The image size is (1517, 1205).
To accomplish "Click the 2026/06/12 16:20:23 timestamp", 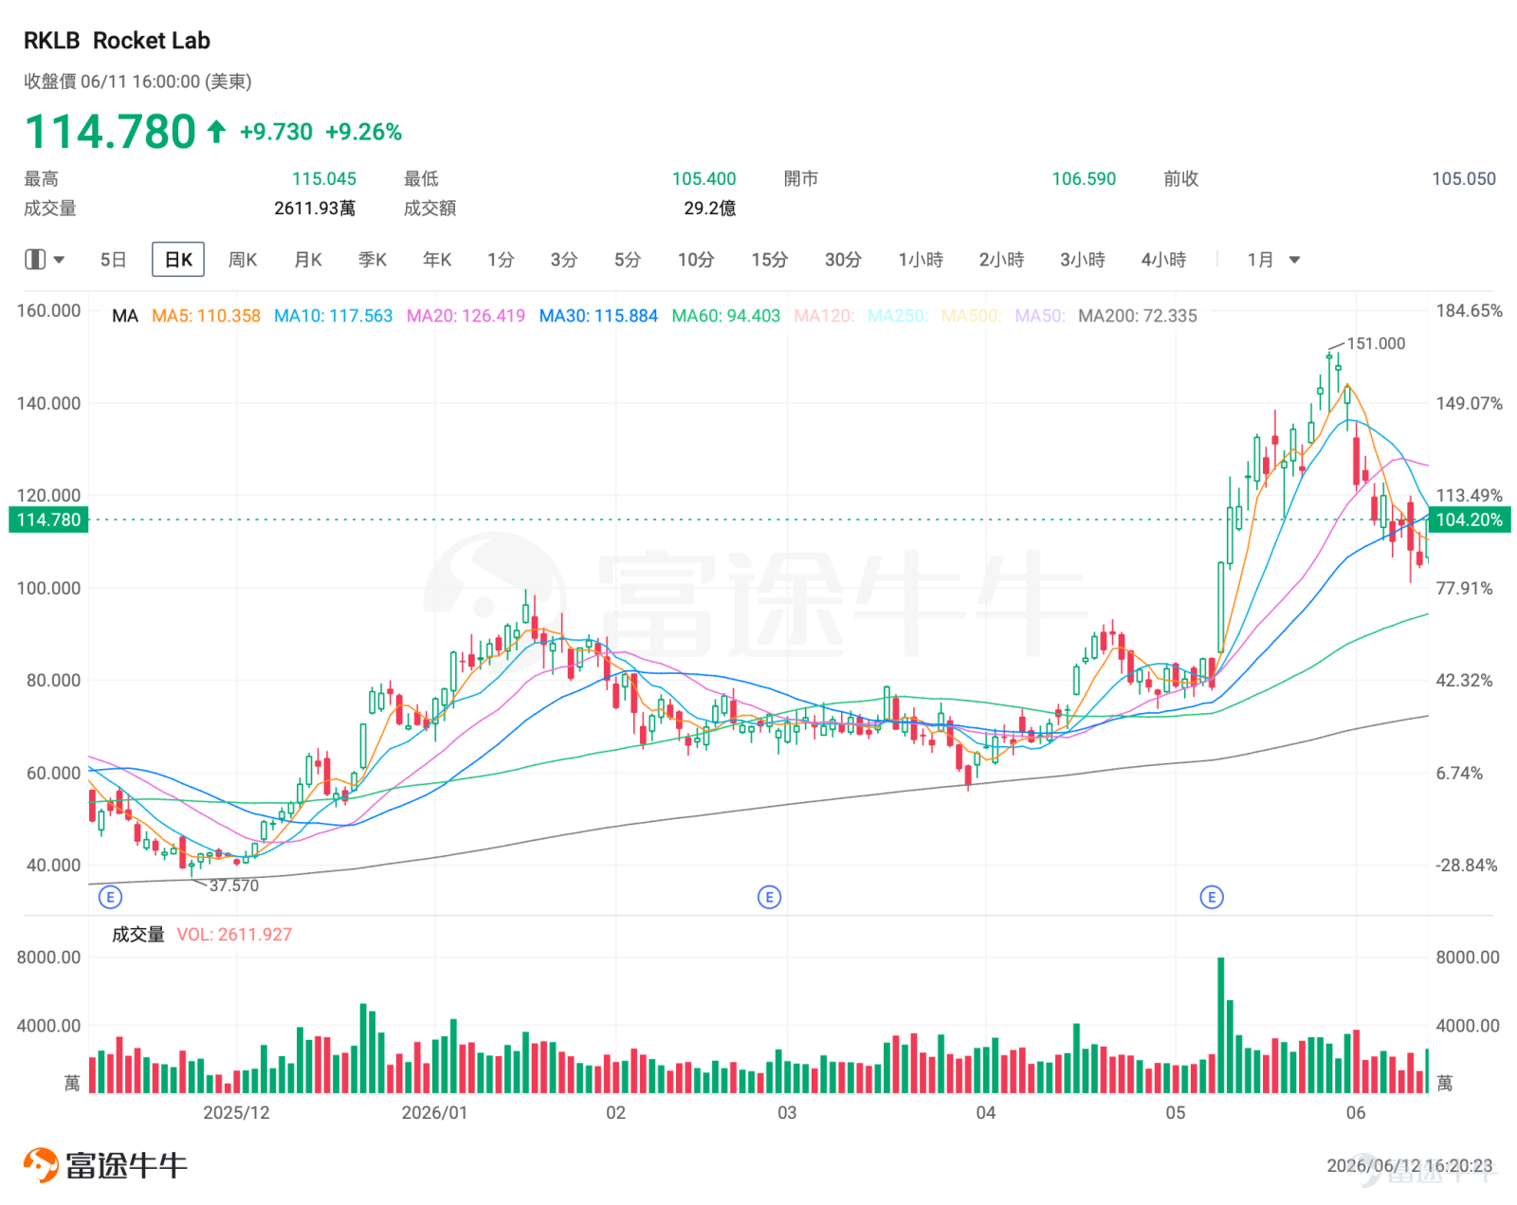I will coord(1409,1165).
